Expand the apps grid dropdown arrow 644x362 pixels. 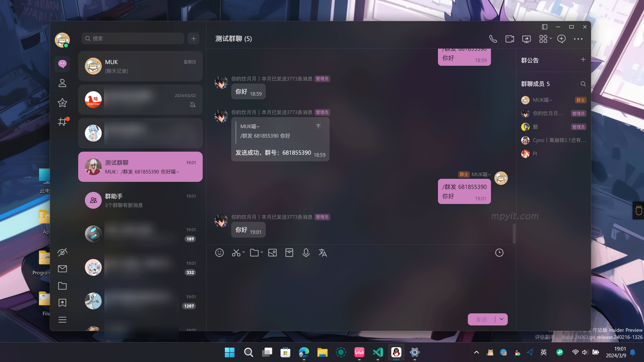[551, 39]
